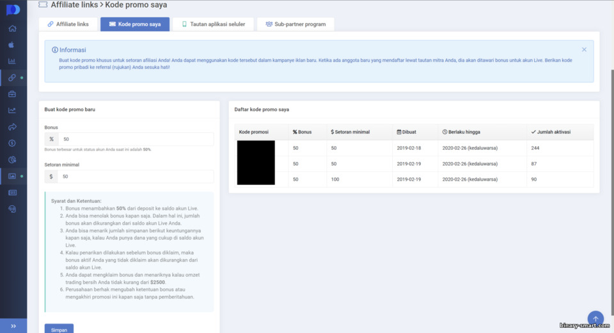Screen dimensions: 614x333
Task: Click the Dibuat column header
Action: coord(407,132)
